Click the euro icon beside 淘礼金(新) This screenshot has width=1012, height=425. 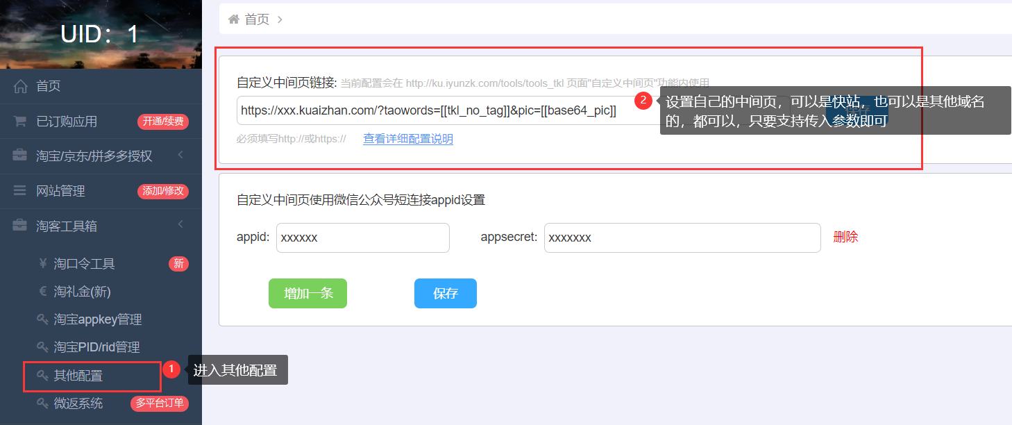click(42, 291)
